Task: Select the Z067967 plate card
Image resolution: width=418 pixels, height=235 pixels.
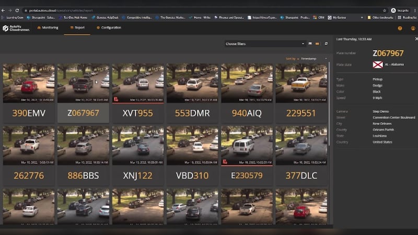Action: click(x=83, y=93)
